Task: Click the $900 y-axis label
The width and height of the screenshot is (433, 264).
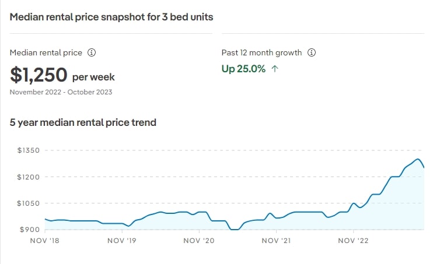Action: 30,230
